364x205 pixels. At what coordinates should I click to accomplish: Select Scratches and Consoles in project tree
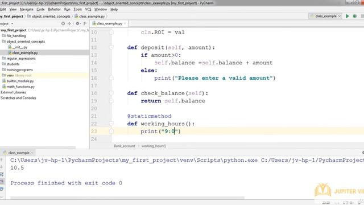click(x=18, y=98)
